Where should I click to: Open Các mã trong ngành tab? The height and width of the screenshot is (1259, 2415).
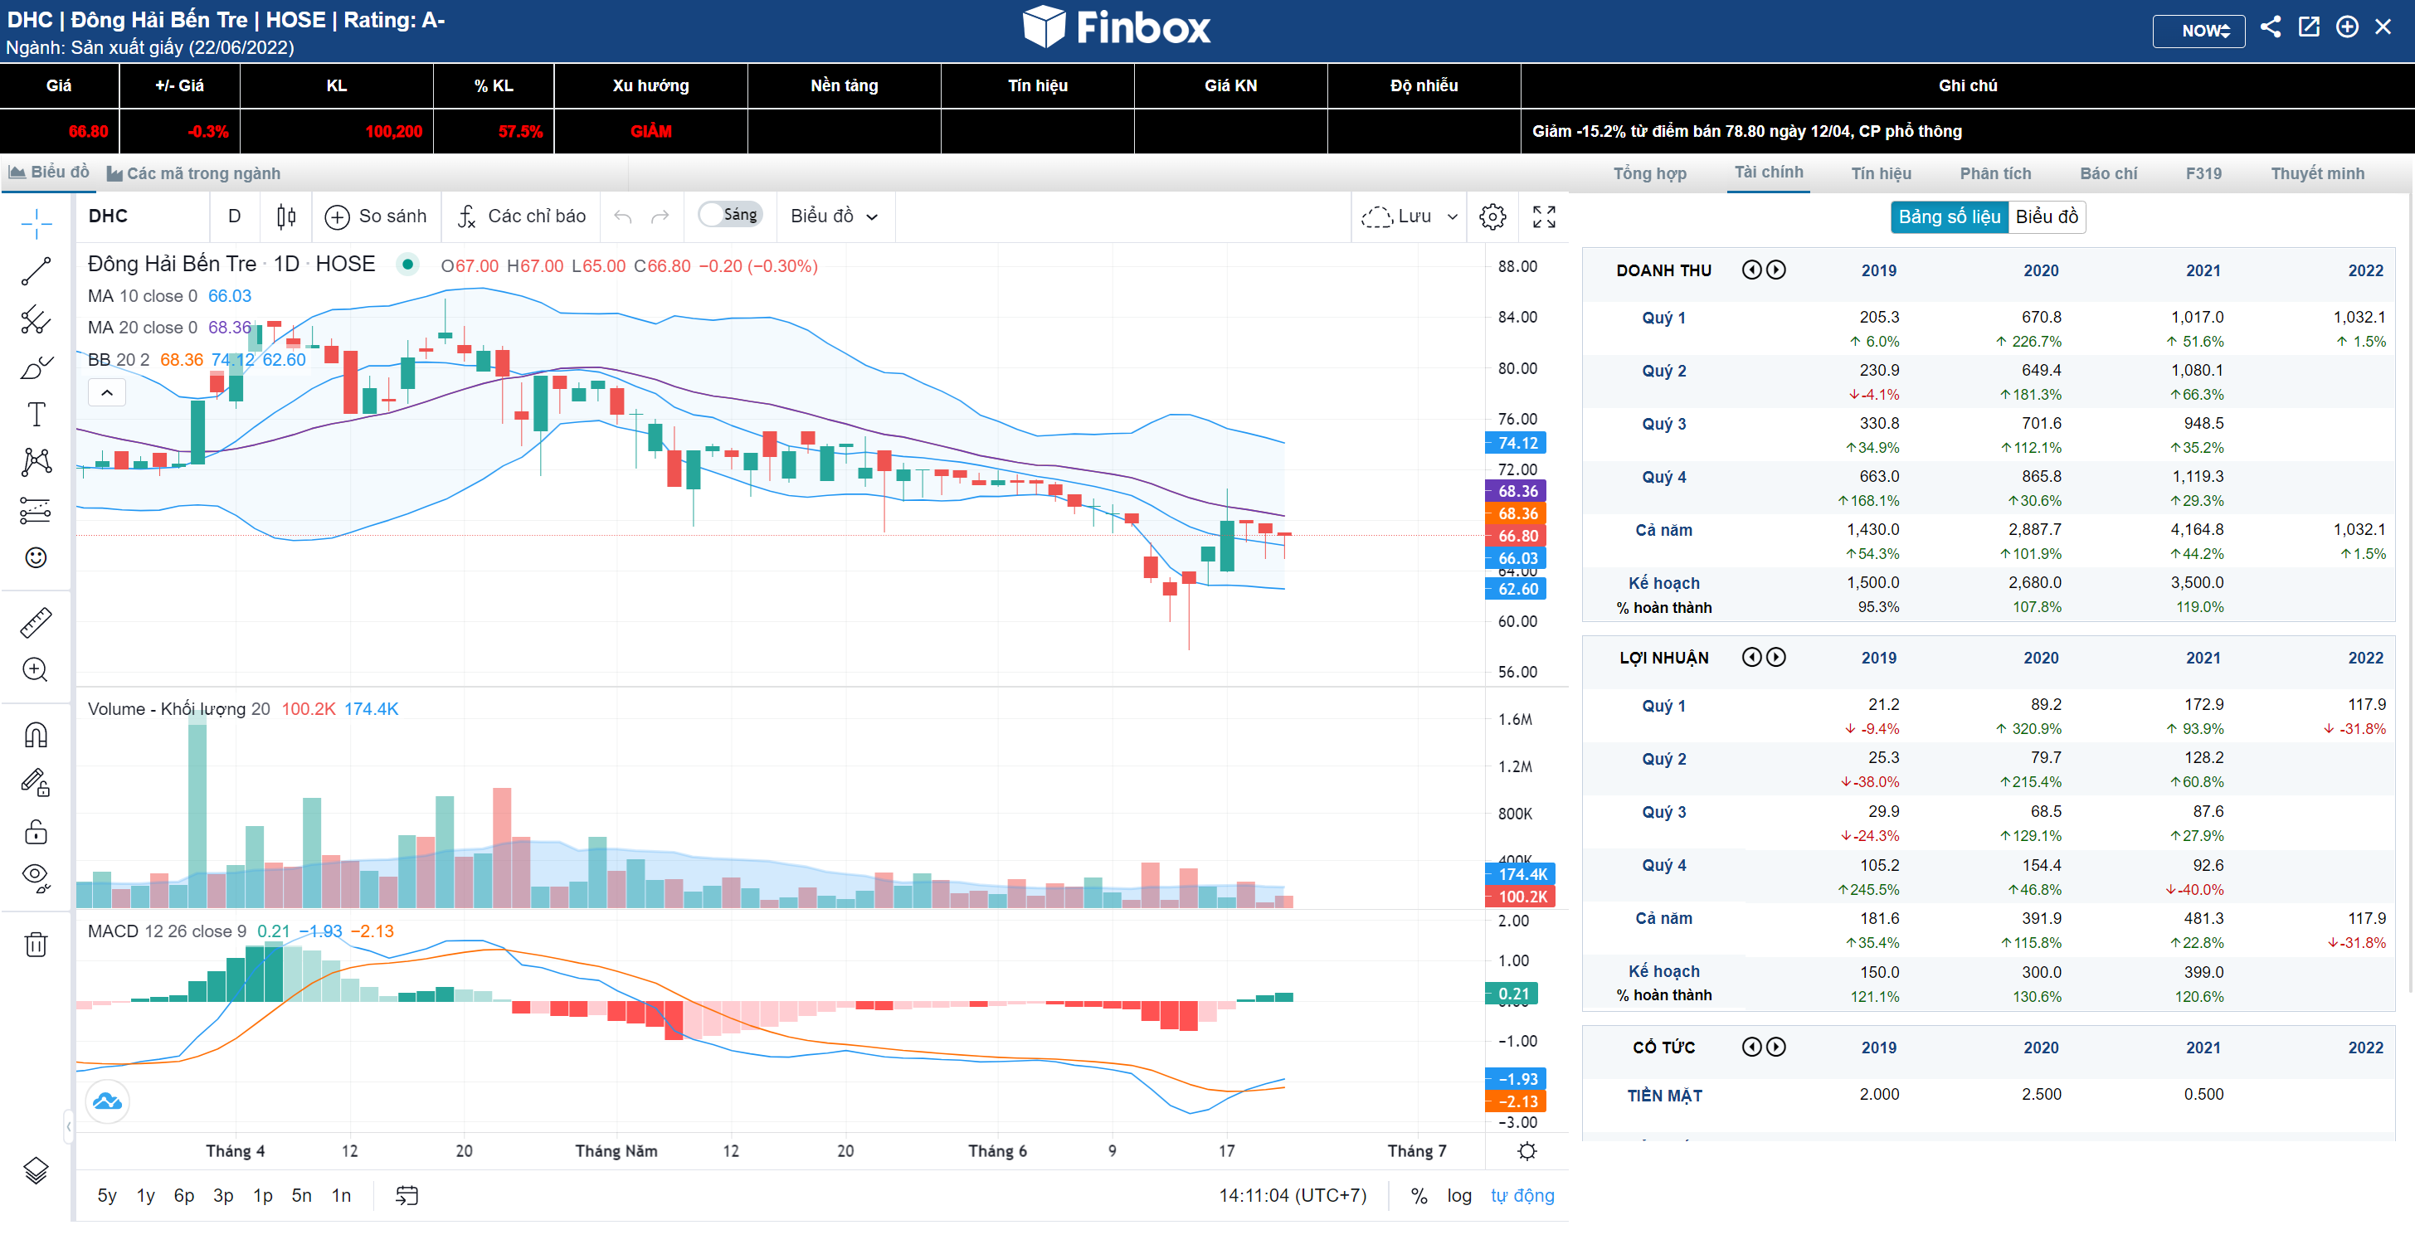tap(193, 173)
